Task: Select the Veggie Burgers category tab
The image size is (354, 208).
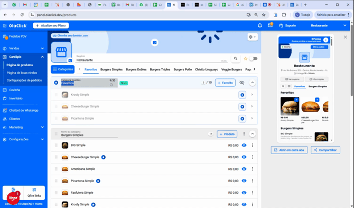Action: coord(231,69)
